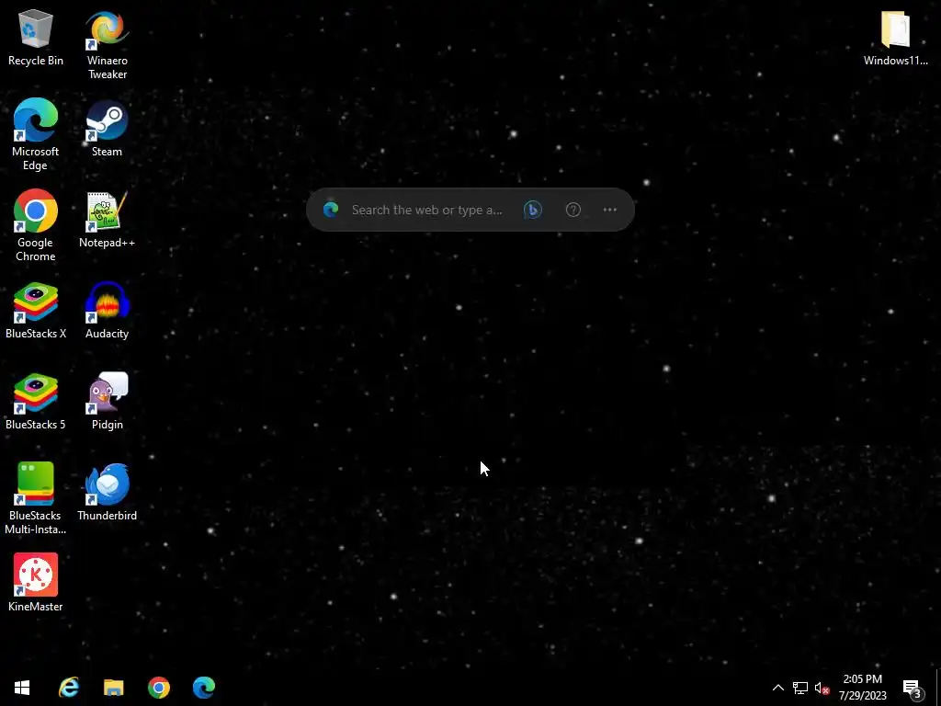Launch Microsoft Edge from the taskbar
Image resolution: width=941 pixels, height=706 pixels.
point(204,688)
